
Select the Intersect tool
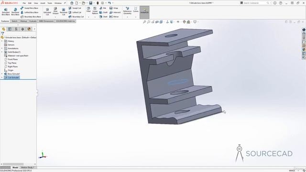click(115, 12)
